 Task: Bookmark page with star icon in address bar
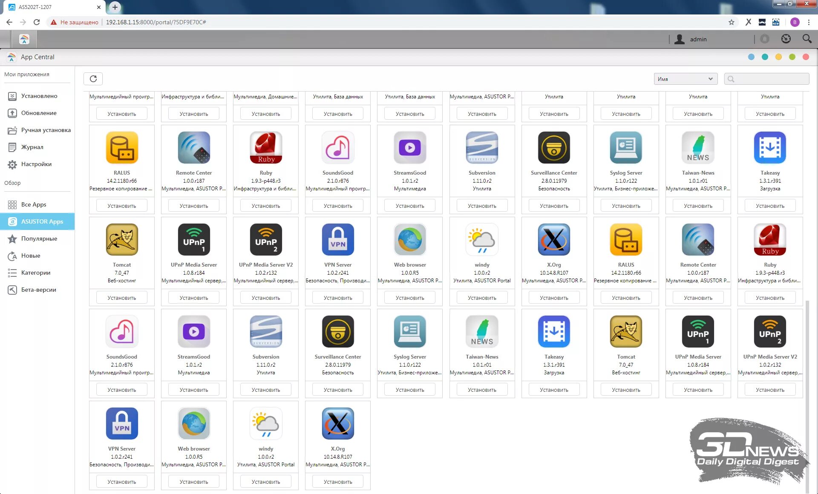click(731, 22)
